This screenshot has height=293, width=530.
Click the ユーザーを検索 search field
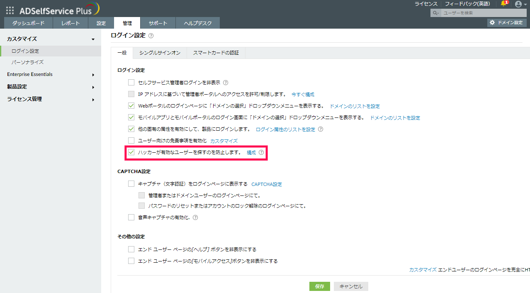[x=483, y=13]
